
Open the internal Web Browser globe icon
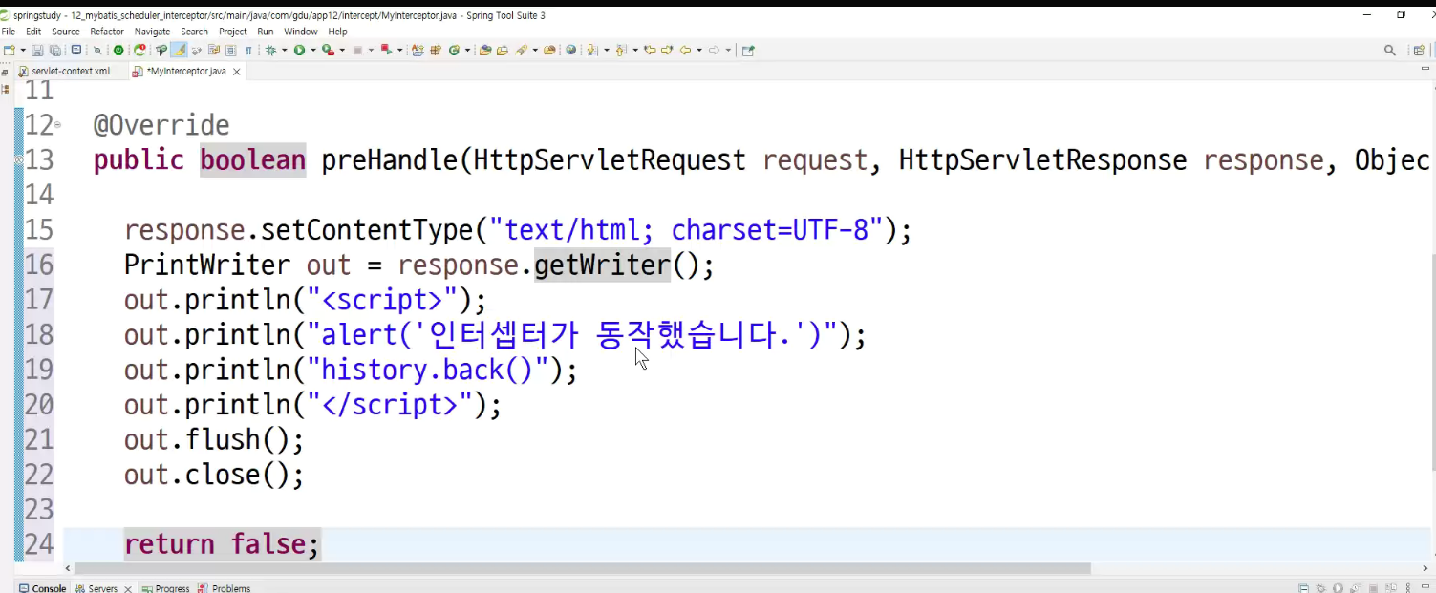(570, 50)
